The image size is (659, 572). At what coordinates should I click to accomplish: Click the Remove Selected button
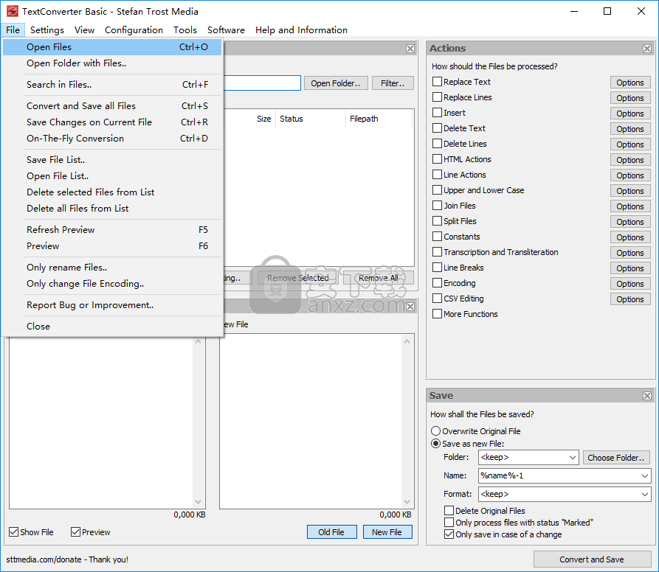(x=298, y=278)
